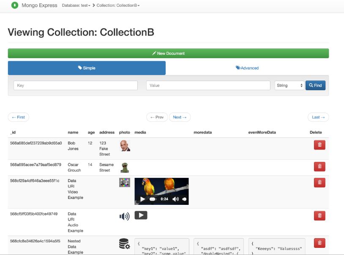Go to the Next page of results
The height and width of the screenshot is (255, 344).
pyautogui.click(x=180, y=117)
